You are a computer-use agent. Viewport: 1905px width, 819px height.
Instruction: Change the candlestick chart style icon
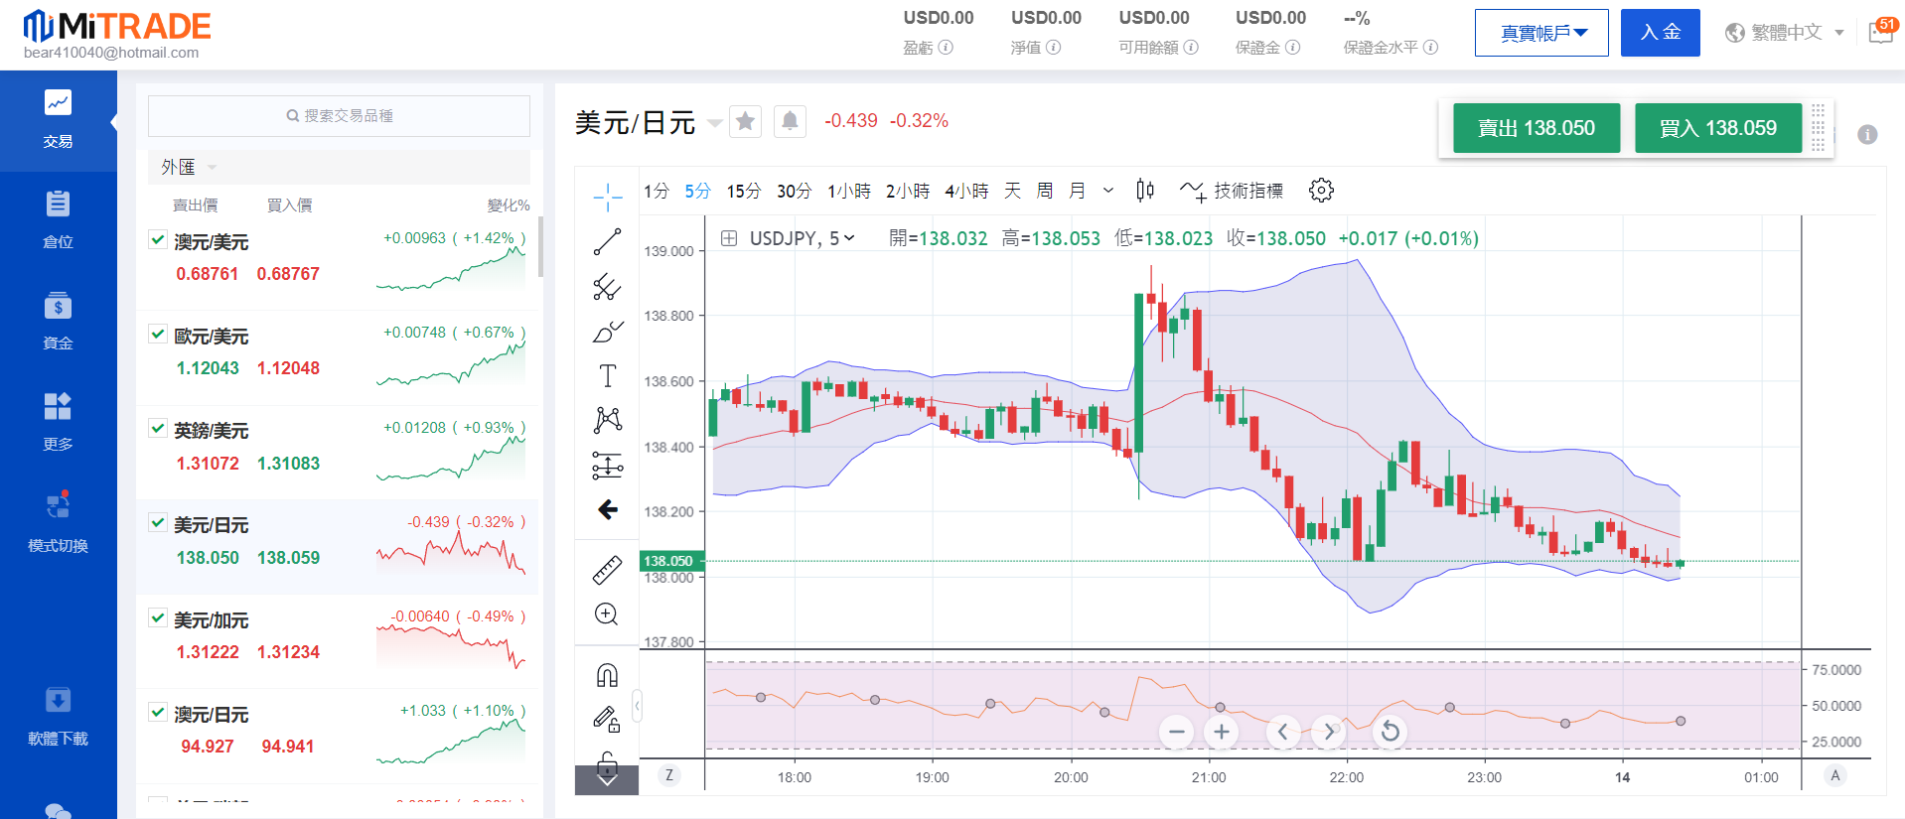point(1145,191)
